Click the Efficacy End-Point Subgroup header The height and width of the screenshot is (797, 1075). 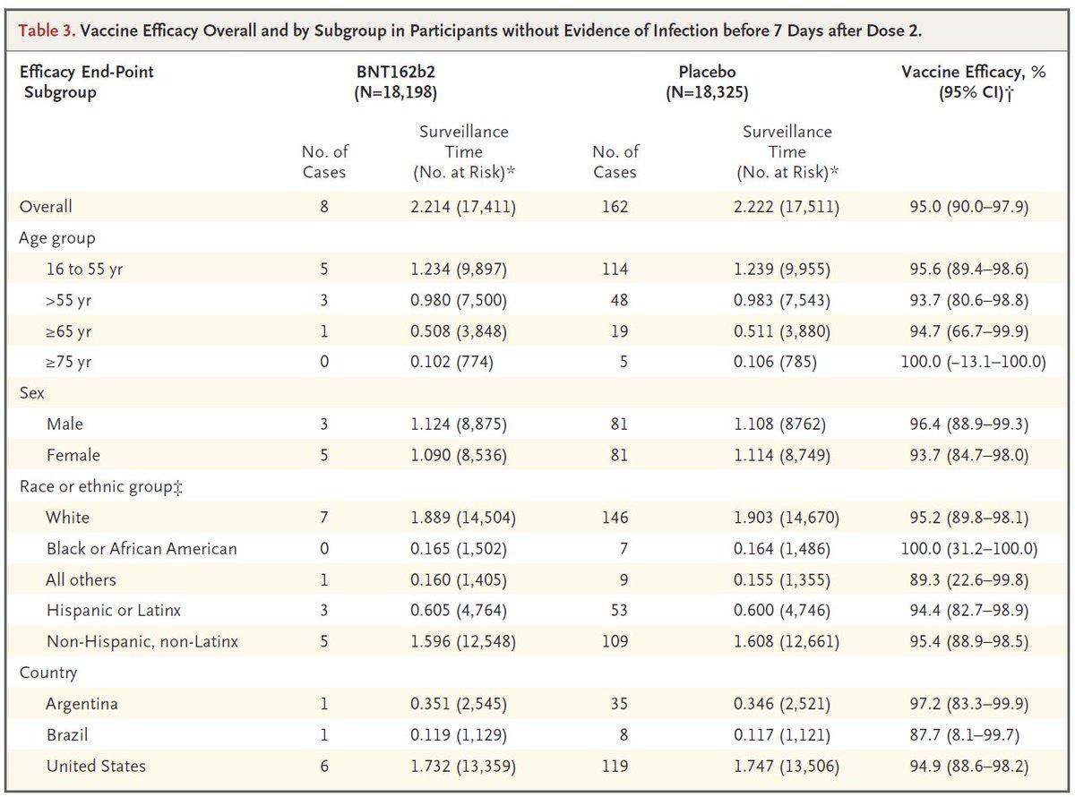(x=86, y=81)
